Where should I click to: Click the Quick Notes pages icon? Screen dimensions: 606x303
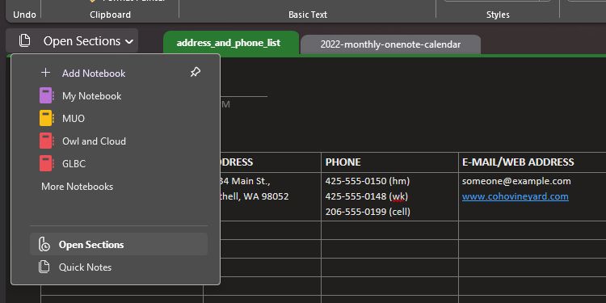pyautogui.click(x=44, y=267)
